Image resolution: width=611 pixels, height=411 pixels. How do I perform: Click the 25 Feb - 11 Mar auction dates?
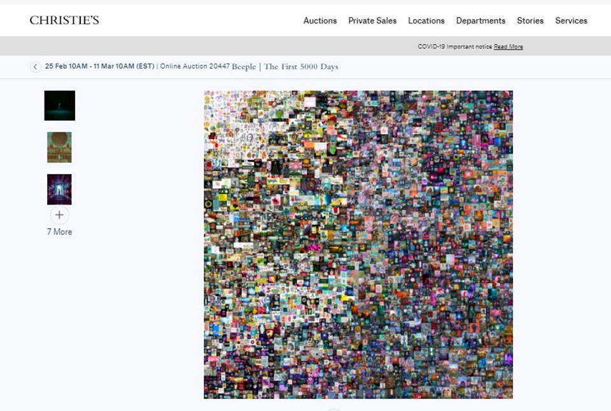100,67
